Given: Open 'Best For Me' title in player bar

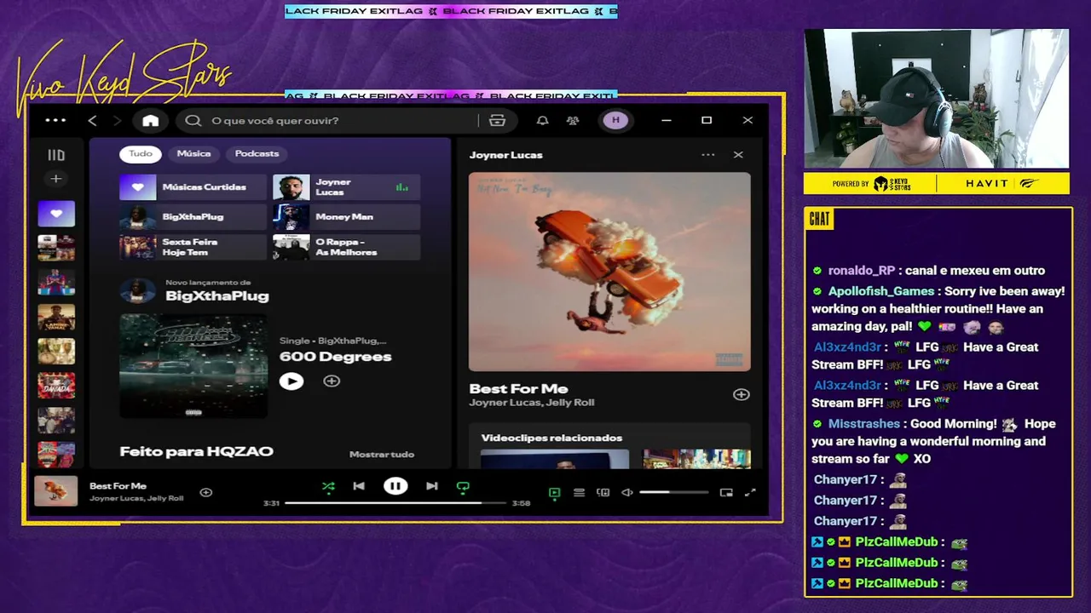Looking at the screenshot, I should coord(118,486).
